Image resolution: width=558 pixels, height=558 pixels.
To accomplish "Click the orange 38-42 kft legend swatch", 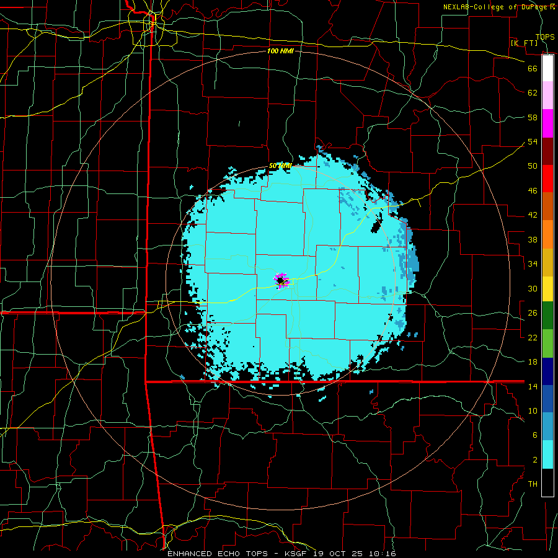I will pos(547,234).
